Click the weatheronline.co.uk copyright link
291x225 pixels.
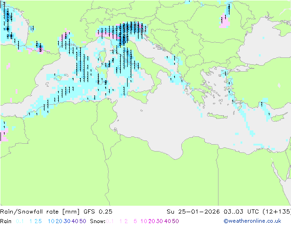tap(252, 221)
